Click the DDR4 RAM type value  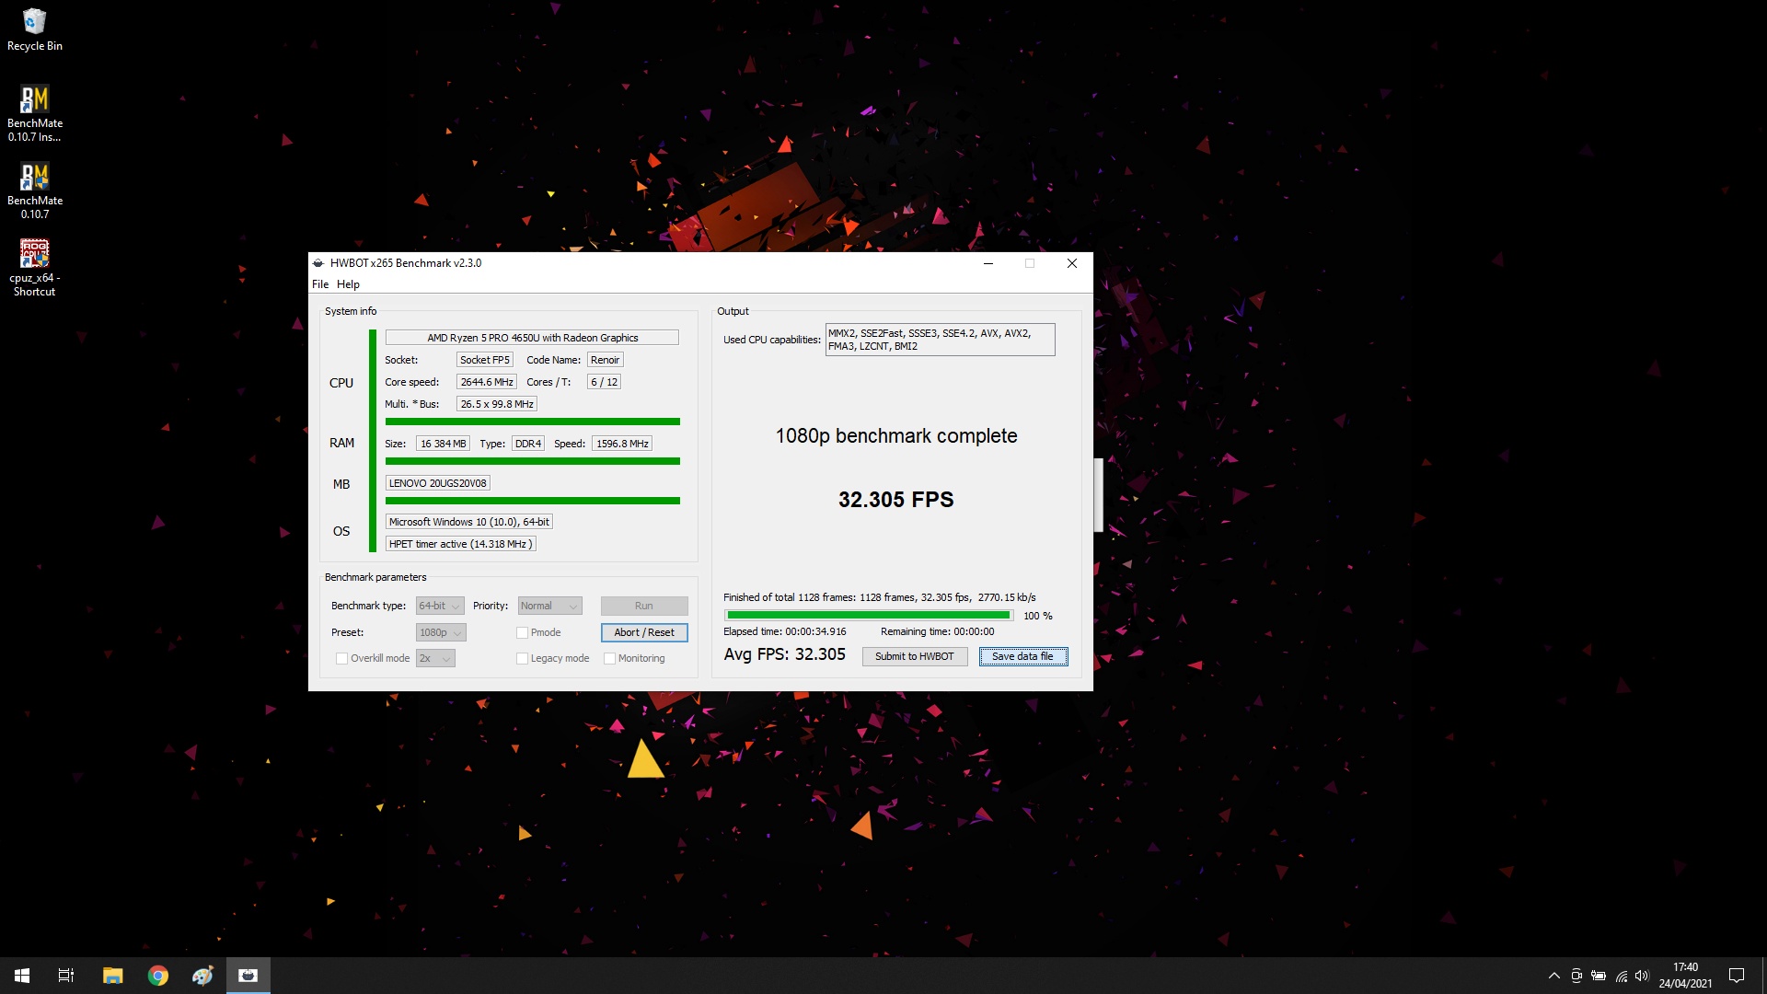pyautogui.click(x=528, y=444)
